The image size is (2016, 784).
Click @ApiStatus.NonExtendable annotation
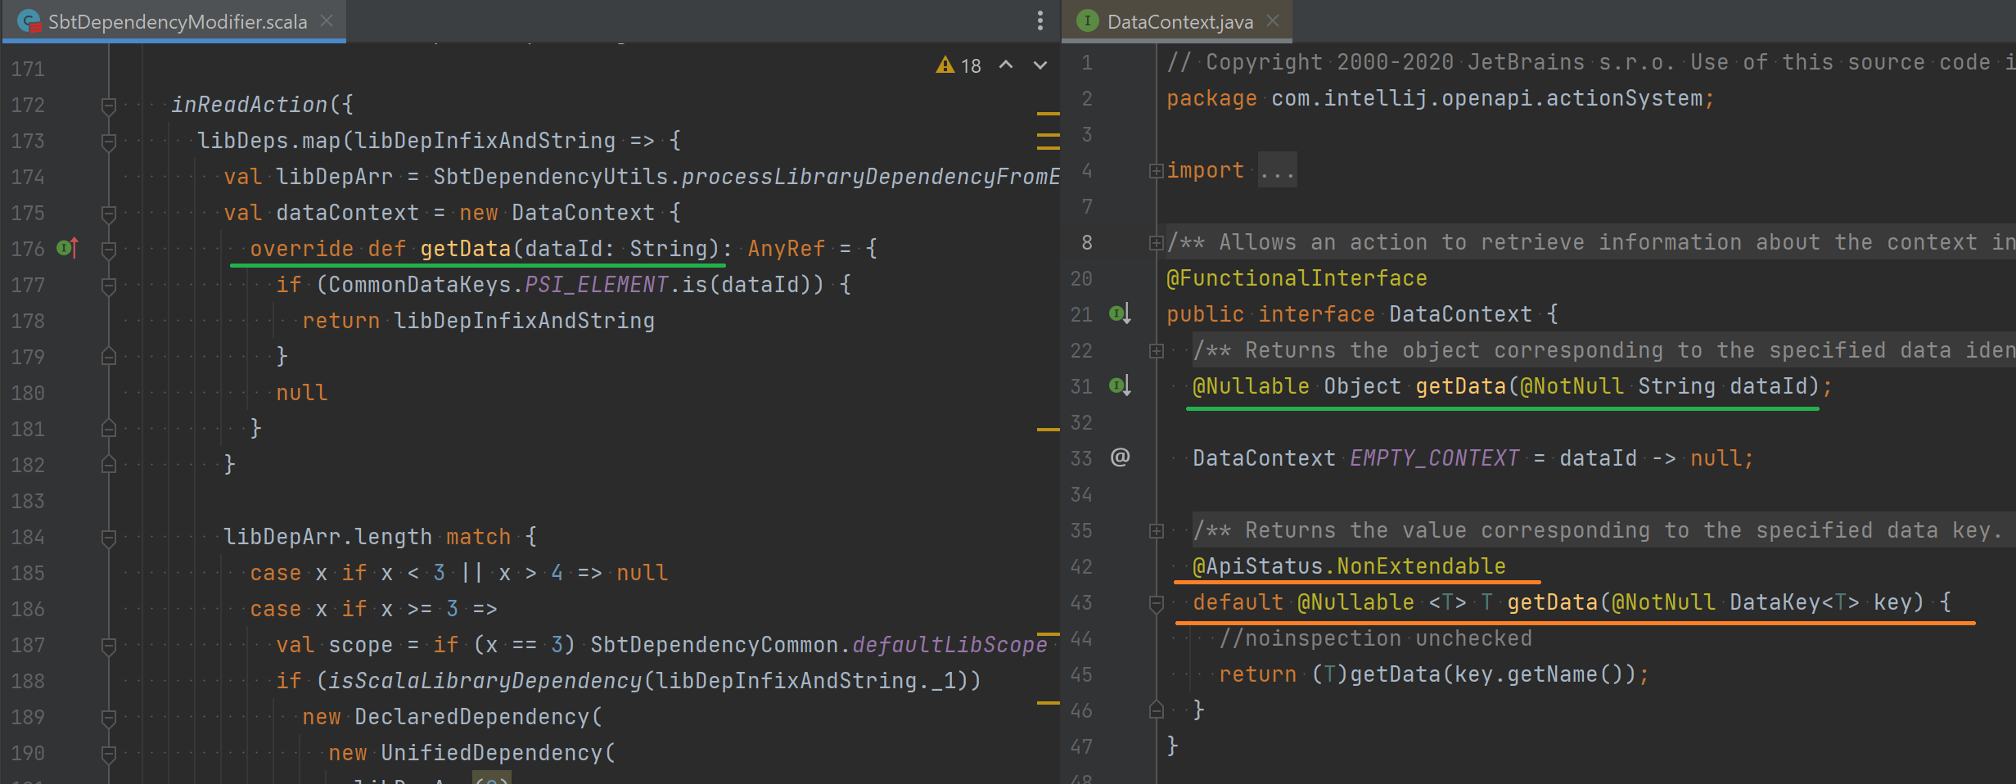[x=1349, y=566]
